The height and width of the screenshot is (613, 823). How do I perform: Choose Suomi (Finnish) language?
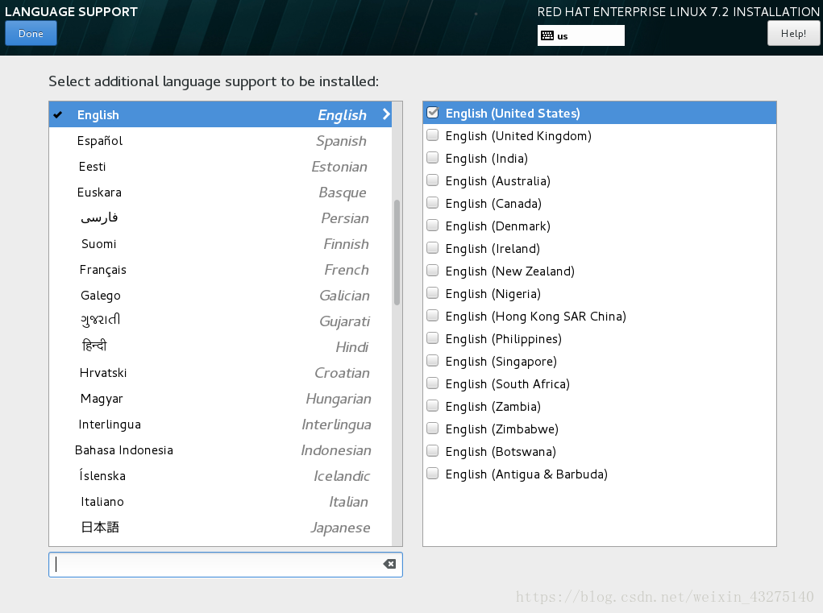tap(220, 244)
